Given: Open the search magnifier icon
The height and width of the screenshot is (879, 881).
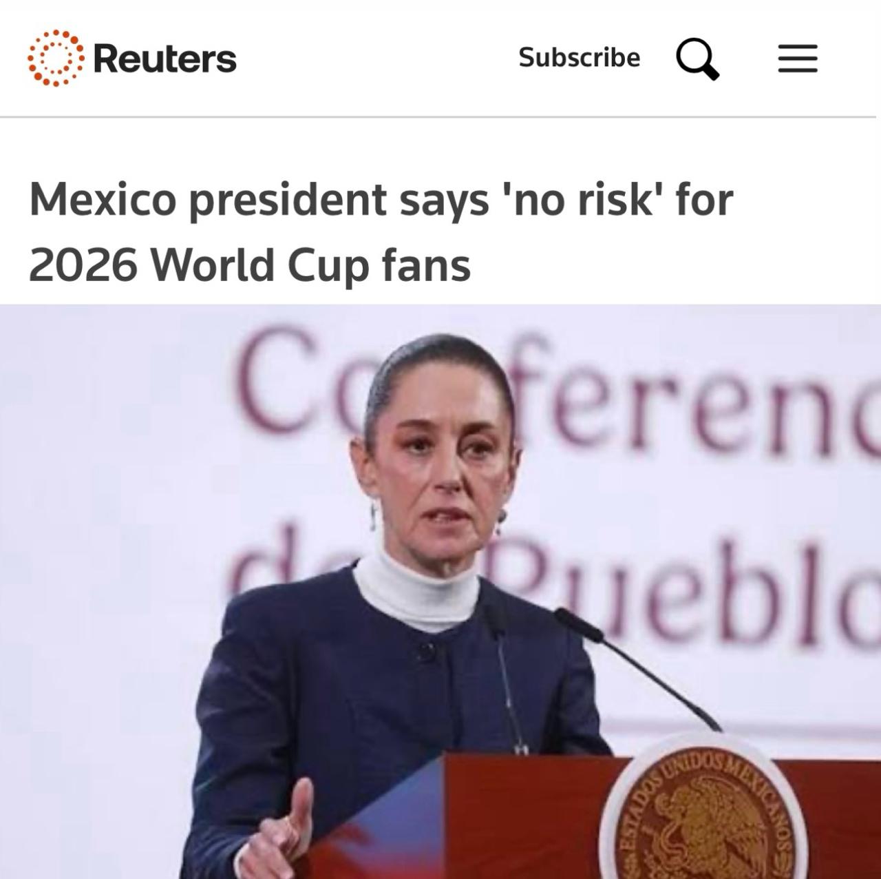Looking at the screenshot, I should pos(697,59).
